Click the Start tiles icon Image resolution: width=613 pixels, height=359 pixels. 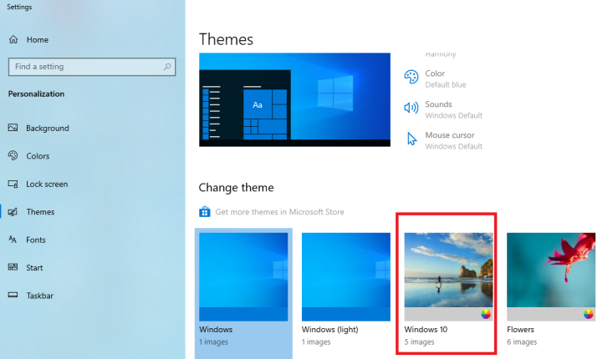(13, 267)
